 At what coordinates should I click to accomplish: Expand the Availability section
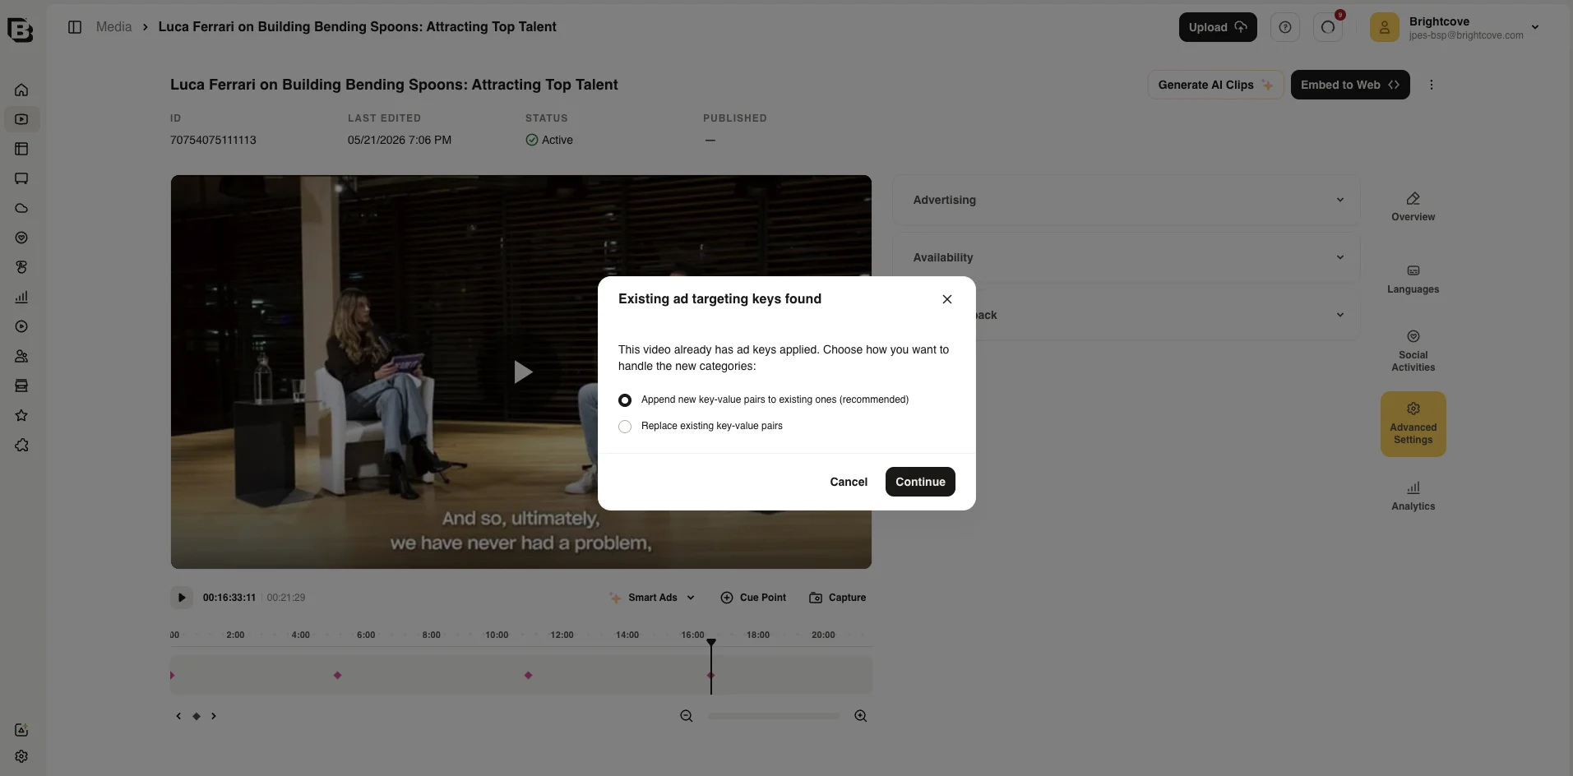coord(1126,257)
